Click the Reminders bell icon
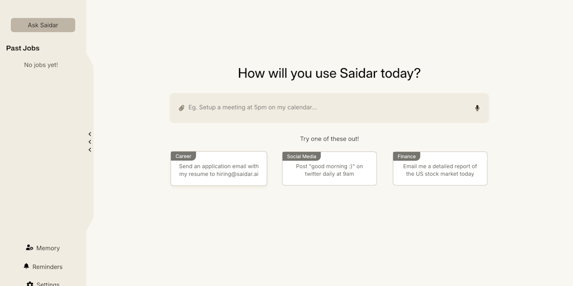The width and height of the screenshot is (573, 286). point(26,266)
